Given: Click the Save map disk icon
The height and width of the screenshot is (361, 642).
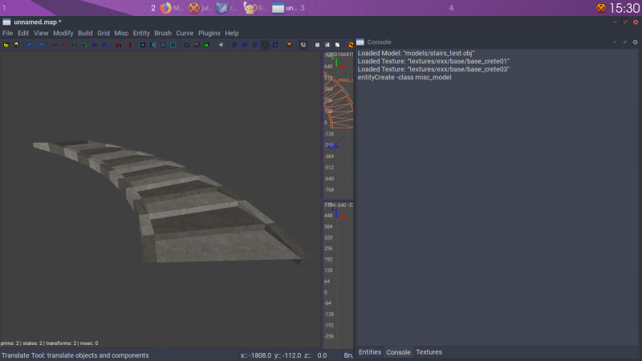Looking at the screenshot, I should [x=15, y=45].
